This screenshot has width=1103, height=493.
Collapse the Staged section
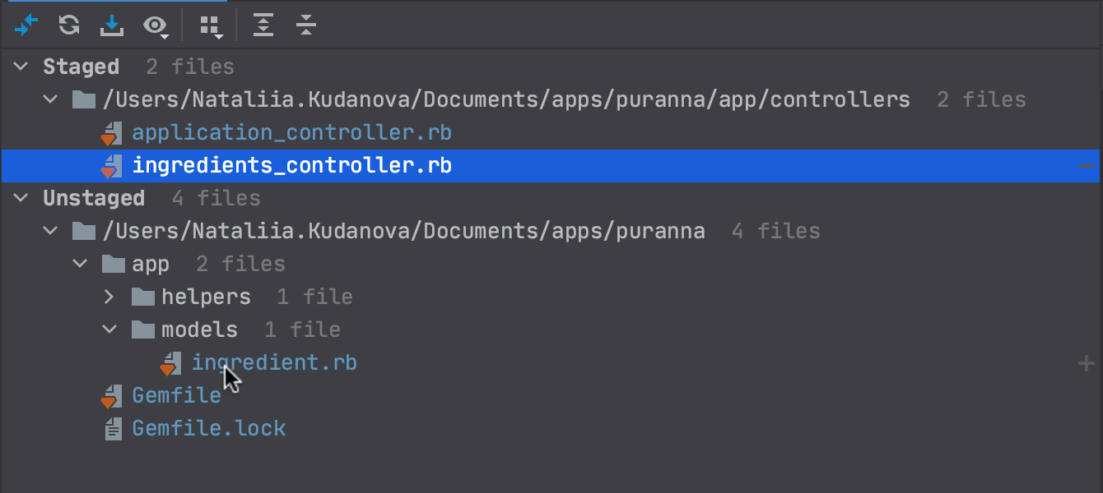tap(20, 67)
